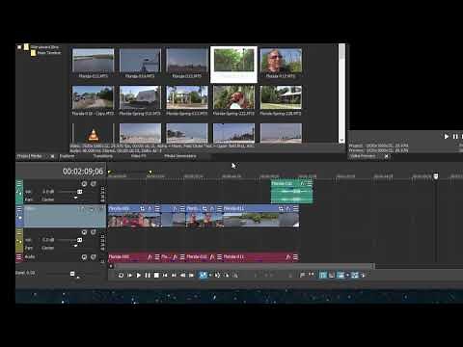Open Event Pan/Crop on first video clip

tap(142, 209)
